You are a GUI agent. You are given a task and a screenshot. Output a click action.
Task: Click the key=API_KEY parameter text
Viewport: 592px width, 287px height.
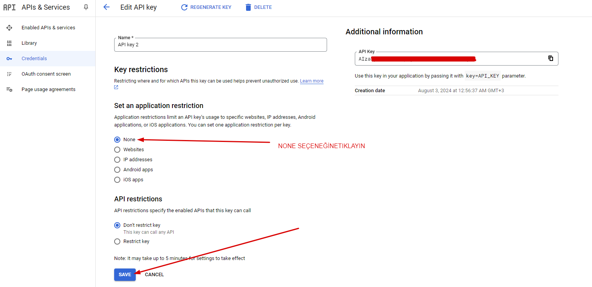pyautogui.click(x=482, y=76)
